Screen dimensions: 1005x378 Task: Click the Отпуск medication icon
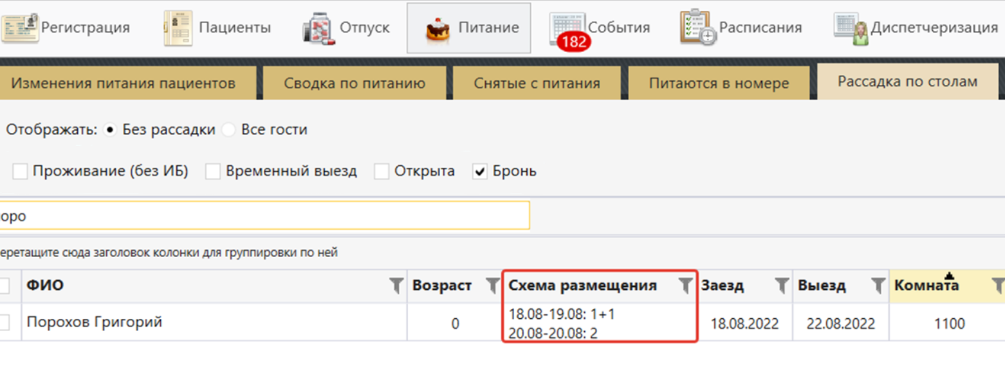click(x=318, y=29)
